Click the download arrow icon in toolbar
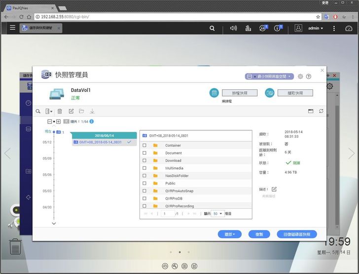This screenshot has width=359, height=274. click(x=92, y=112)
